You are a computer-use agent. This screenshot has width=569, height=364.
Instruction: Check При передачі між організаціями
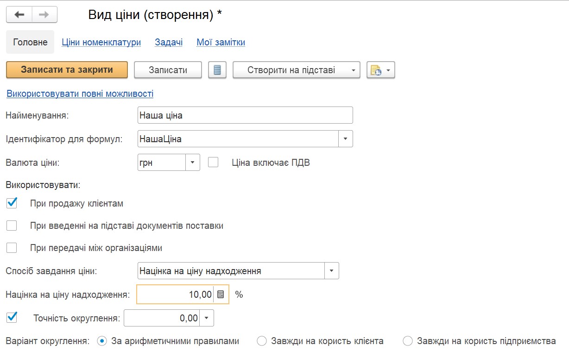click(x=12, y=248)
